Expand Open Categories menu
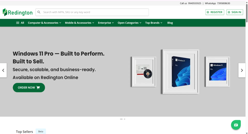Image resolution: width=248 pixels, height=134 pixels. (x=129, y=23)
